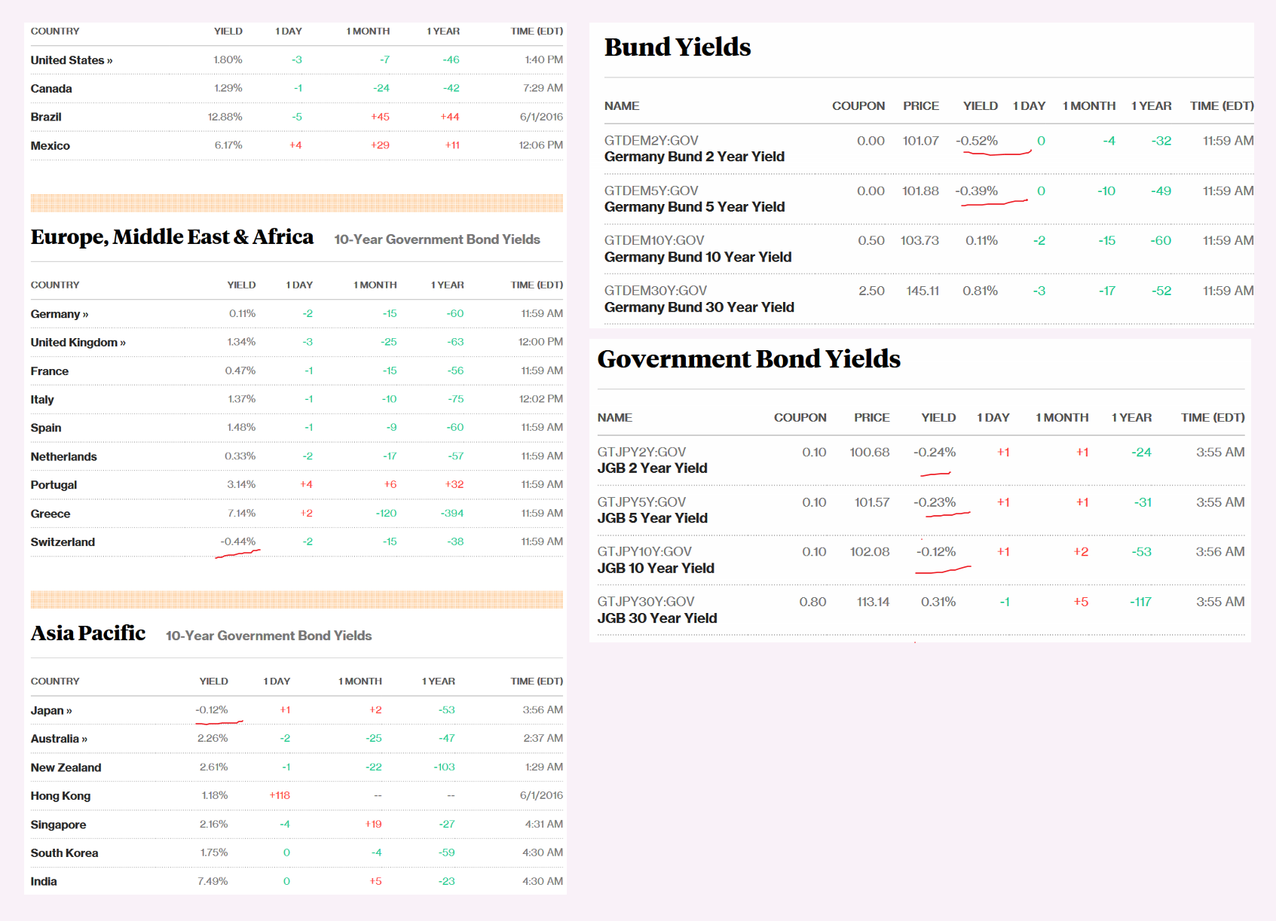
Task: Click Australia yield value 2.26%
Action: click(x=213, y=738)
